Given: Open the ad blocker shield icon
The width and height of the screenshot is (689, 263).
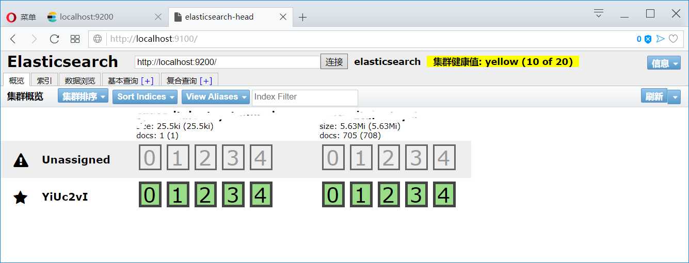Looking at the screenshot, I should (x=648, y=39).
